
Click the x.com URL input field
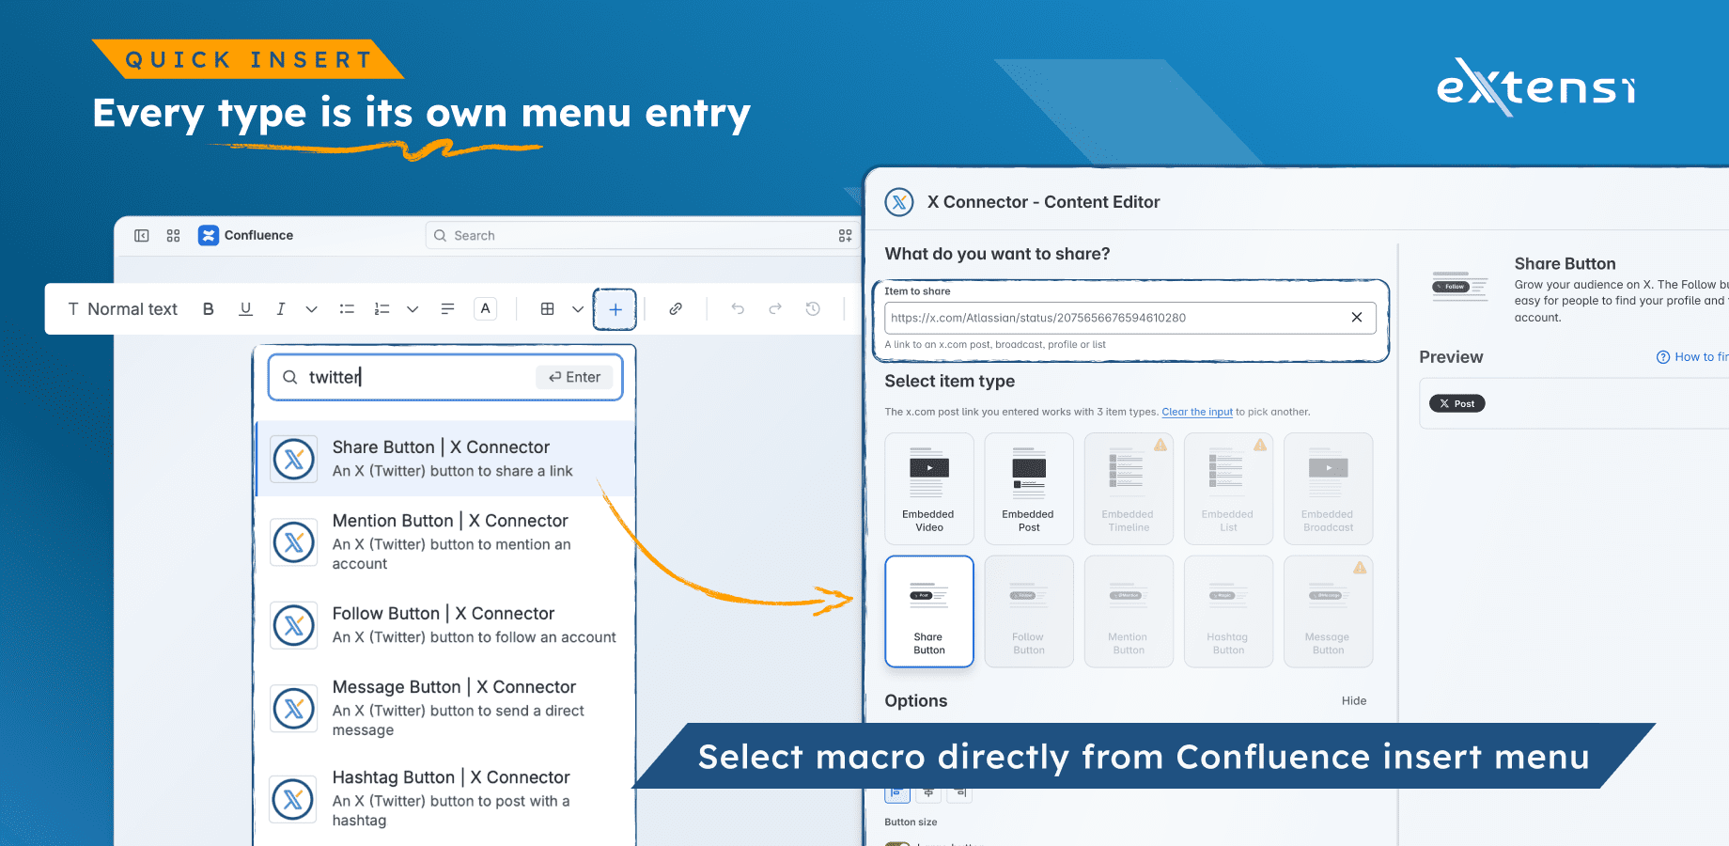point(1130,318)
